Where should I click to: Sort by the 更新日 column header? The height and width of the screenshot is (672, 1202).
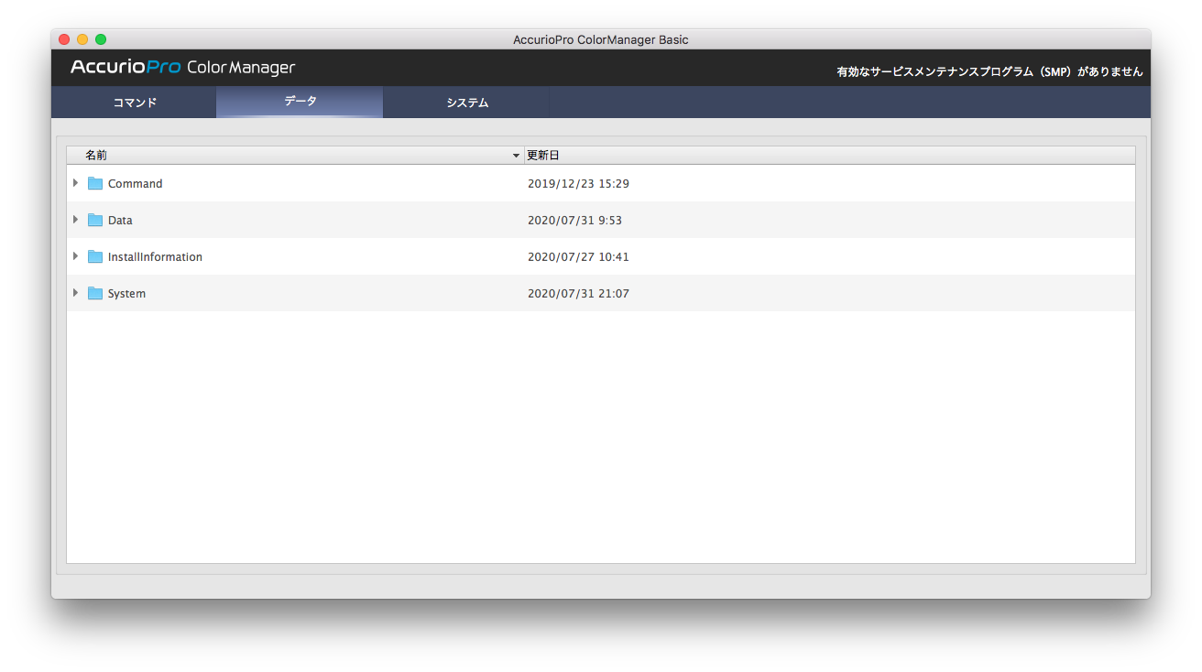[x=829, y=156]
